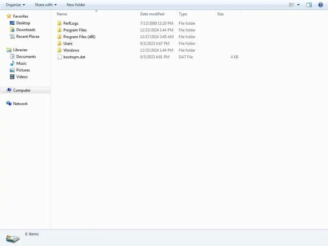Open the view options dropdown arrow
The height and width of the screenshot is (246, 328).
(298, 5)
